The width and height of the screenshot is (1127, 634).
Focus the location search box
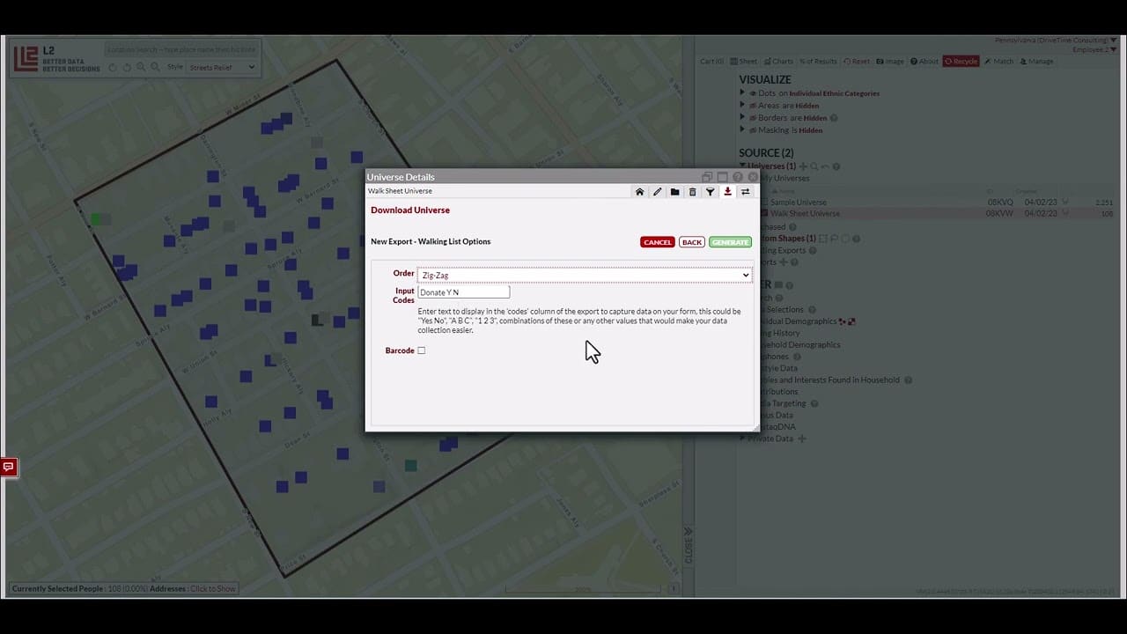pos(181,49)
